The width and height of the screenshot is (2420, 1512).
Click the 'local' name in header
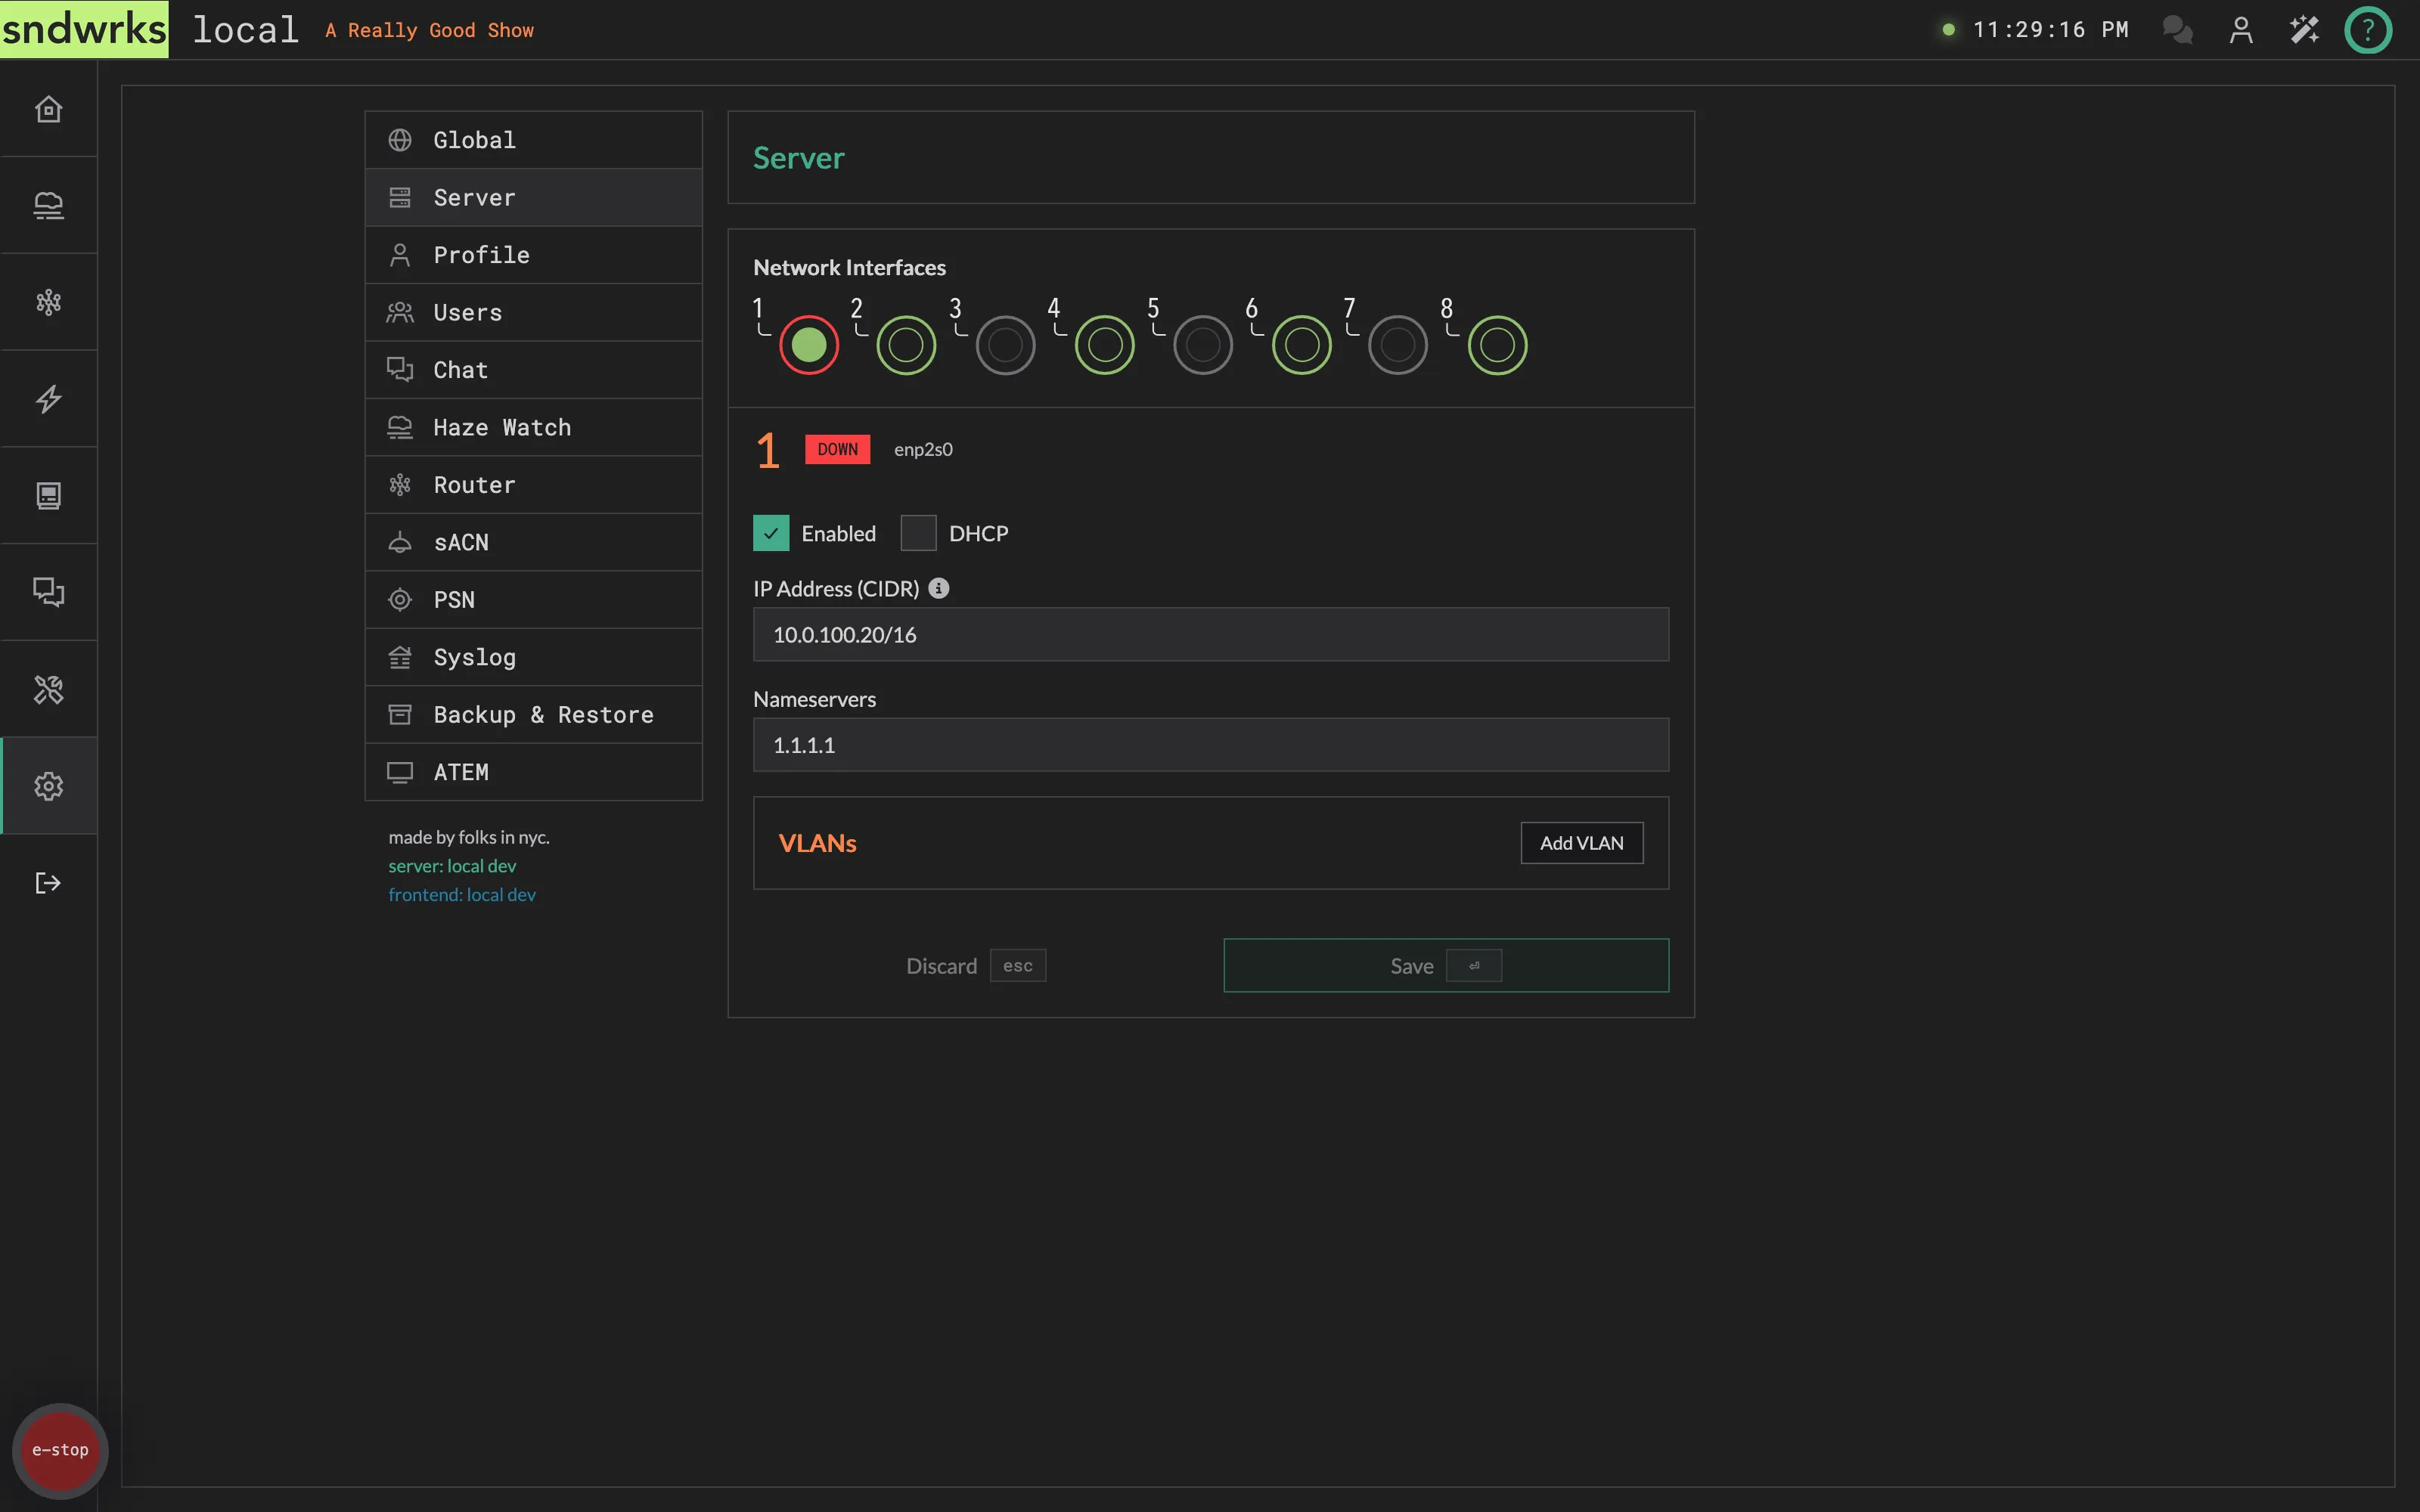click(245, 29)
